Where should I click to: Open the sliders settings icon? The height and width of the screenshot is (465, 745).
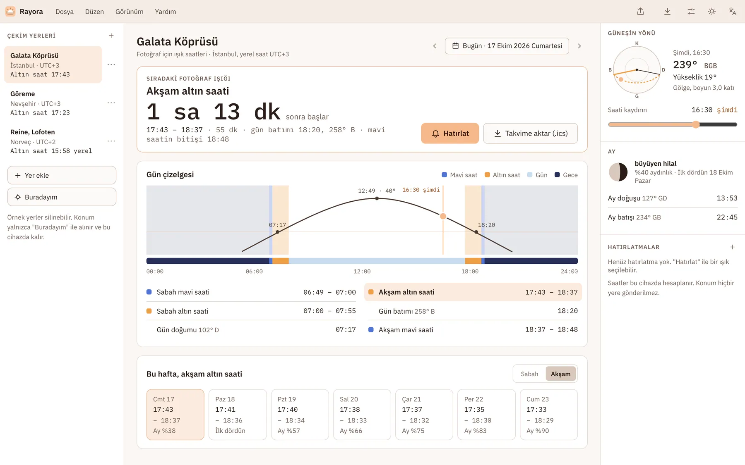[691, 11]
